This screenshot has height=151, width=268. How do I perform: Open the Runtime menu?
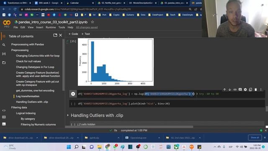tap(51, 27)
